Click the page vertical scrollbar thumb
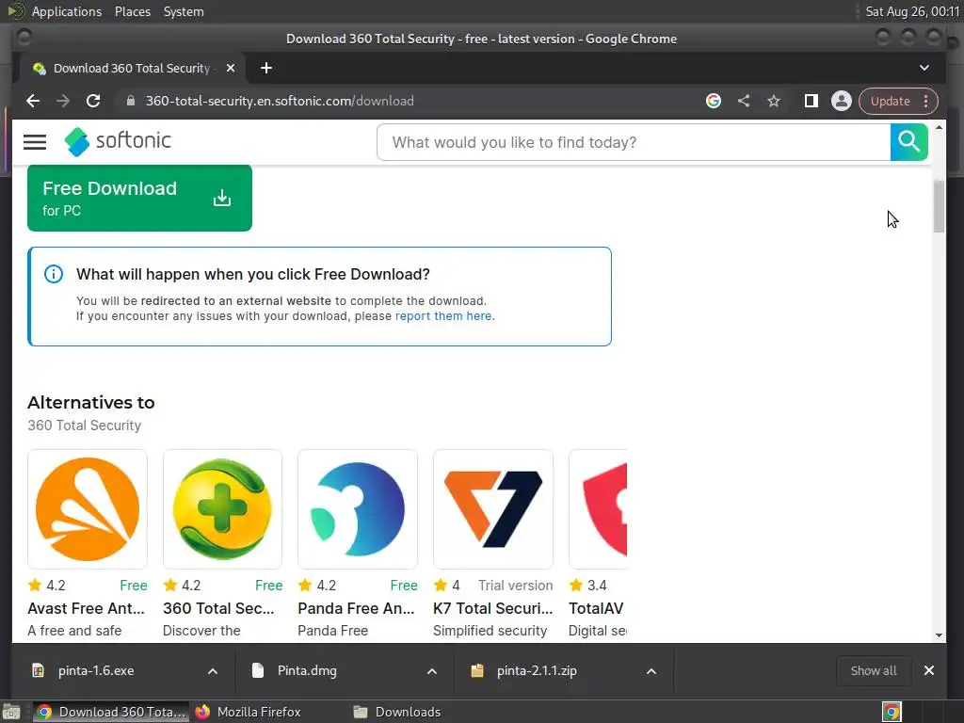 939,206
